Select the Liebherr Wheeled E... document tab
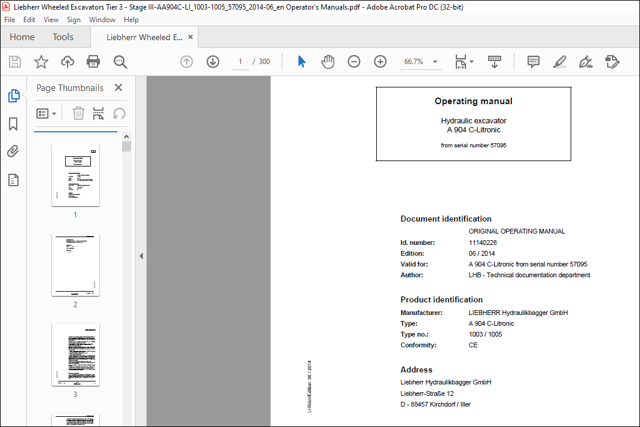640x427 pixels. pyautogui.click(x=145, y=37)
